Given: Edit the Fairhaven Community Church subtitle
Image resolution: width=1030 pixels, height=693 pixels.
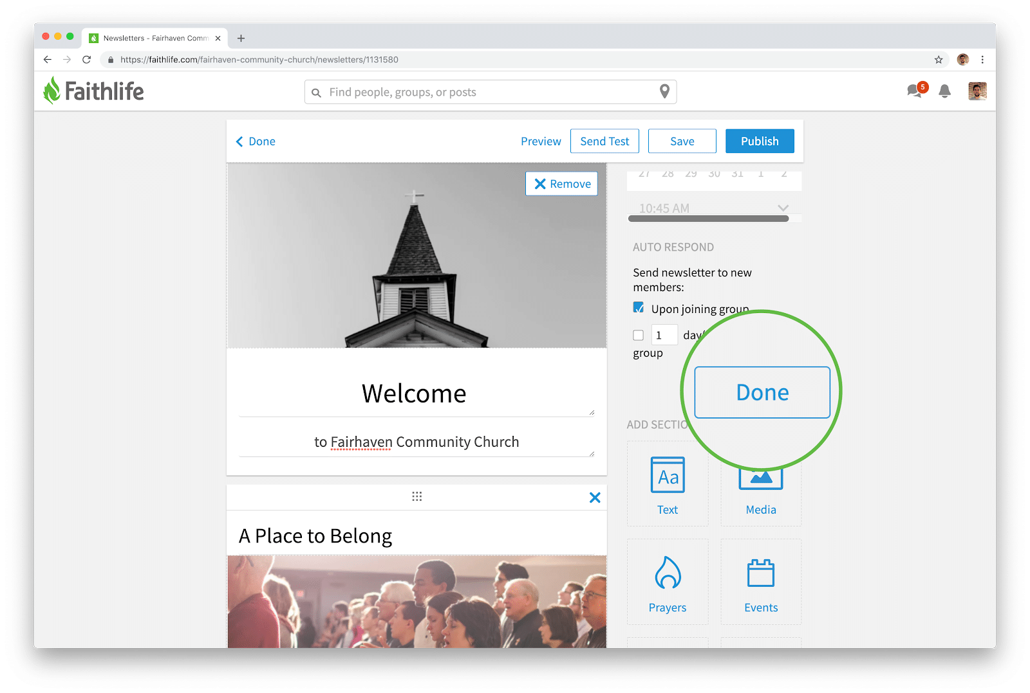Looking at the screenshot, I should tap(417, 442).
